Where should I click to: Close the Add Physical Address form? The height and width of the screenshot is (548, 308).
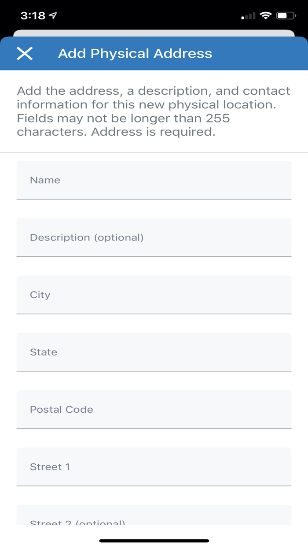(x=25, y=54)
